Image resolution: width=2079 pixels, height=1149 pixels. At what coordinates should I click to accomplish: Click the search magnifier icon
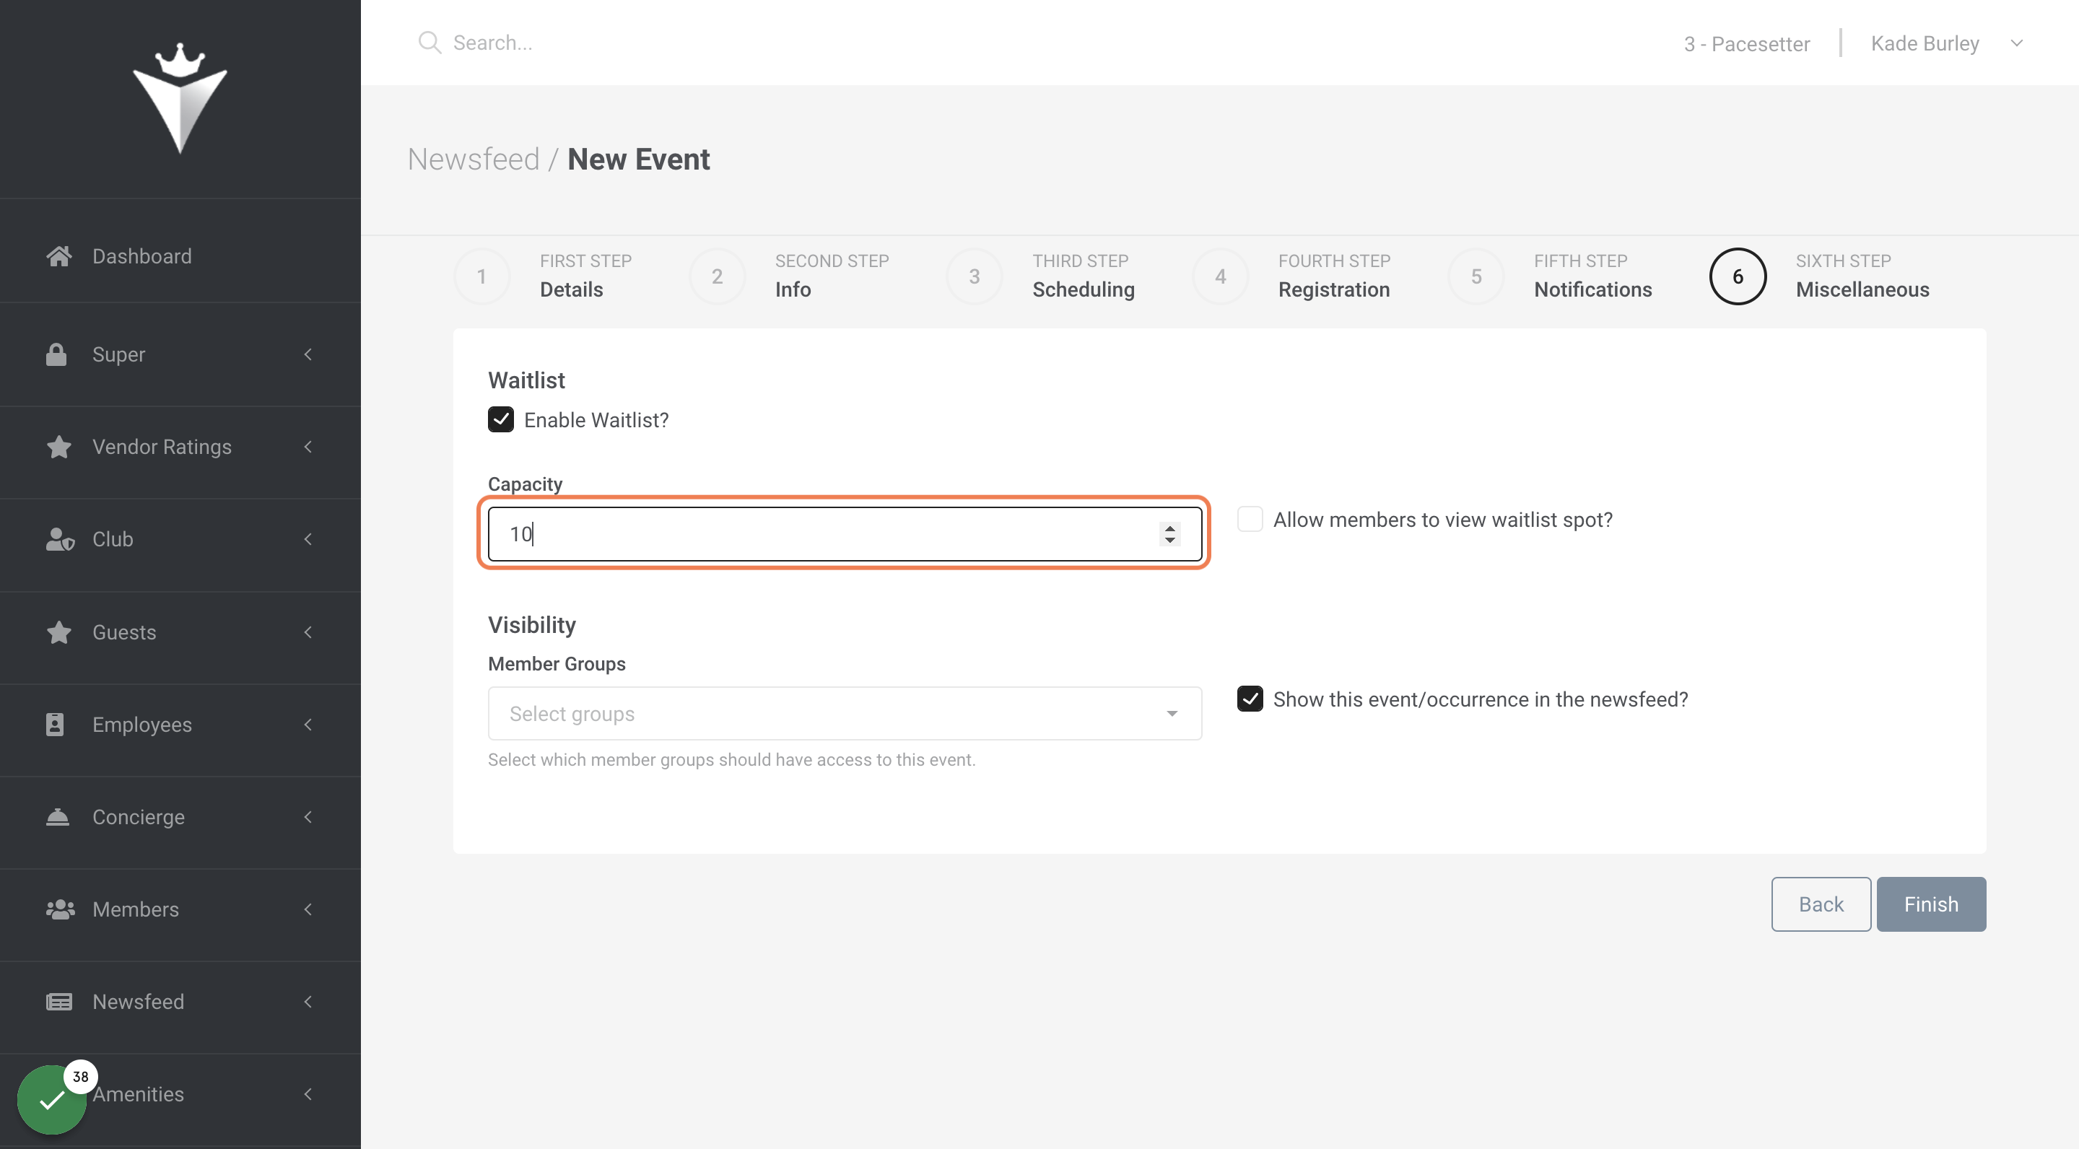pos(430,43)
